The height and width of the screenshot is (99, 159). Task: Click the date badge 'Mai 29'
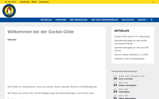pyautogui.click(x=115, y=91)
